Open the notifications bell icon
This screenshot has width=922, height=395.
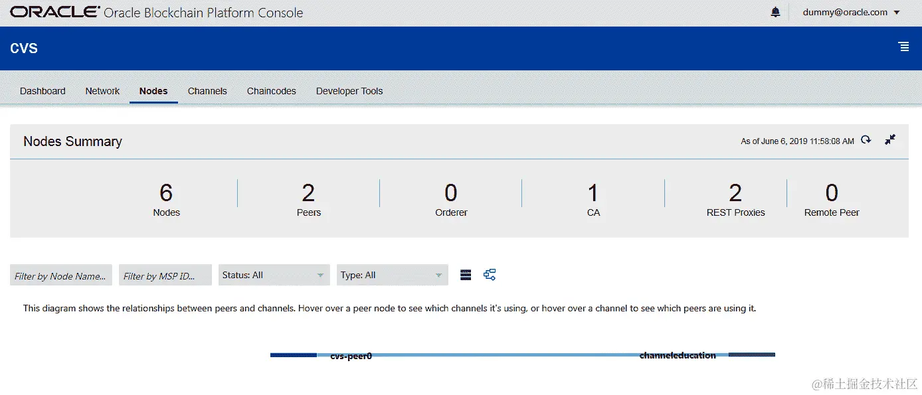click(775, 13)
